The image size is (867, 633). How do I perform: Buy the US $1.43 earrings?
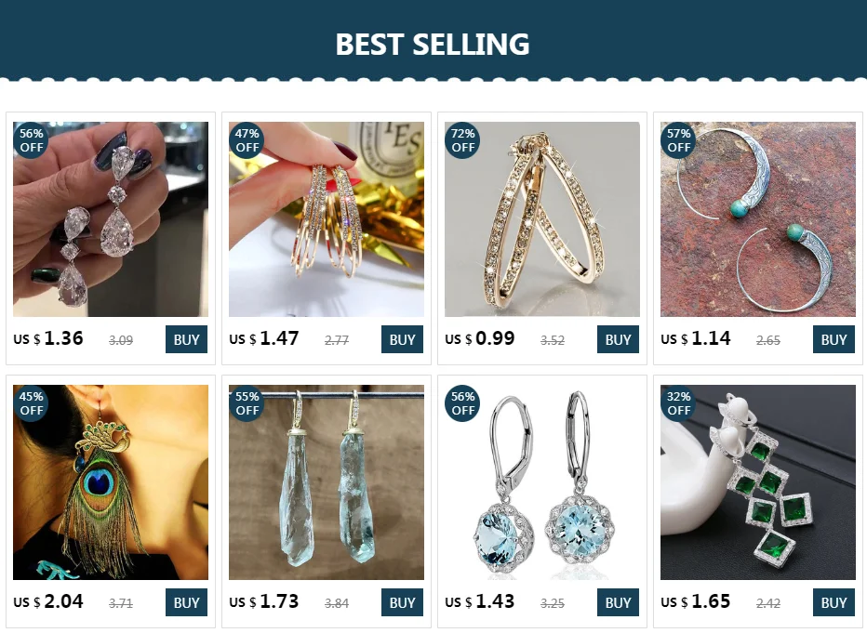click(618, 602)
